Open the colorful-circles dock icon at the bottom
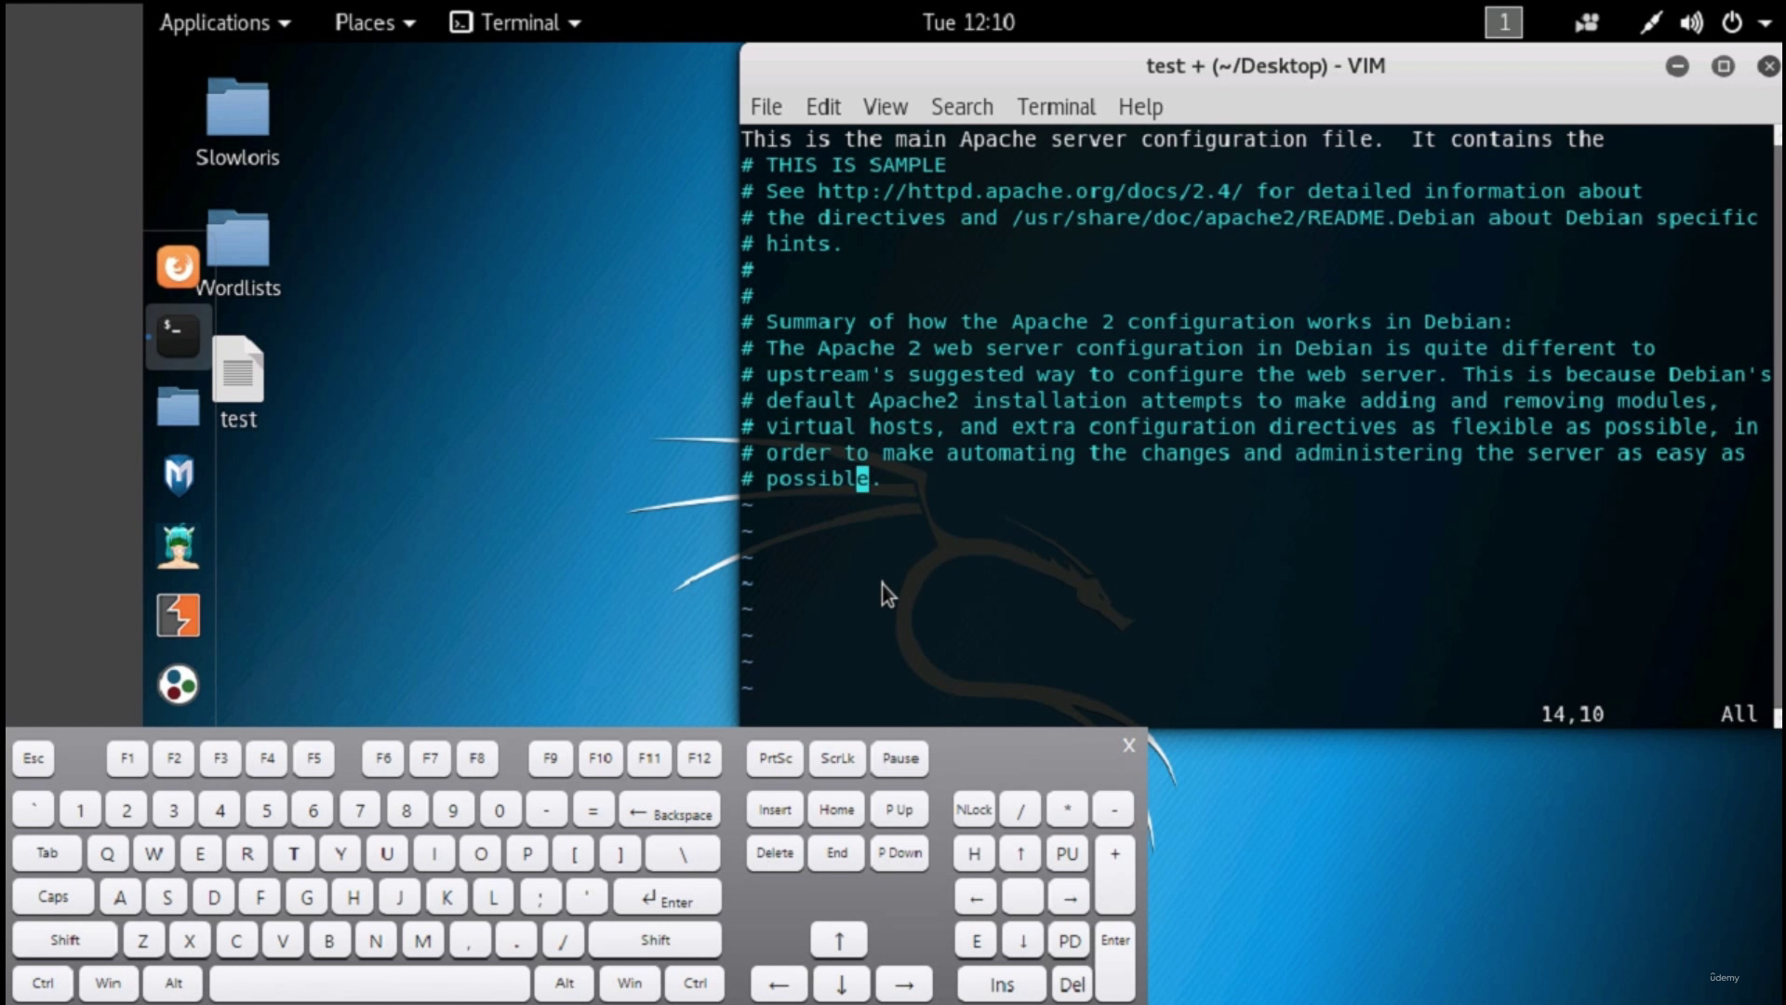The width and height of the screenshot is (1786, 1005). point(178,685)
